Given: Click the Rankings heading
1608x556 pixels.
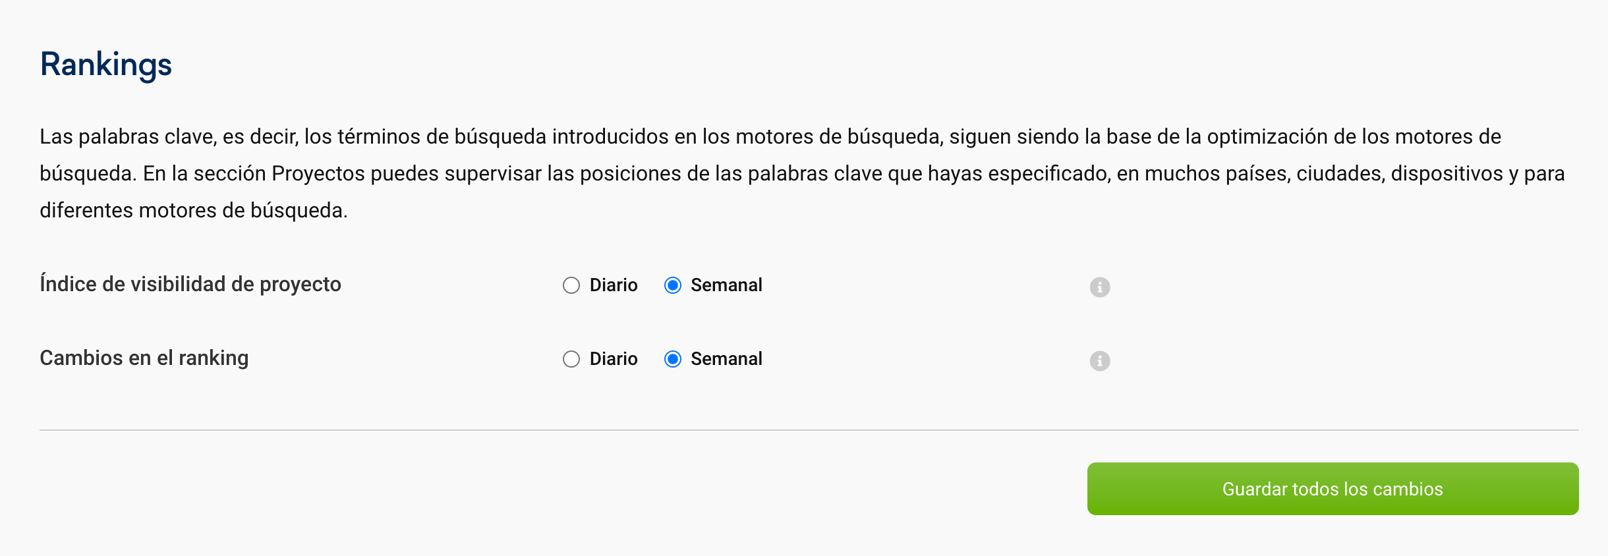Looking at the screenshot, I should [x=106, y=65].
